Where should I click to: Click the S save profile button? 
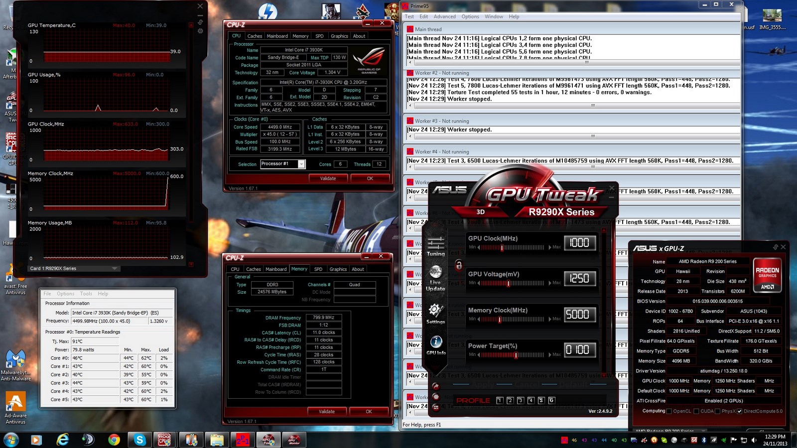coord(541,400)
